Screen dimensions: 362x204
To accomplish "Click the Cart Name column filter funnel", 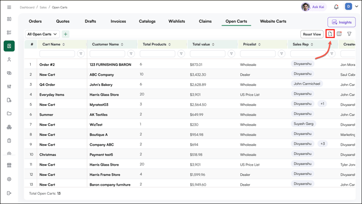I will pyautogui.click(x=81, y=54).
